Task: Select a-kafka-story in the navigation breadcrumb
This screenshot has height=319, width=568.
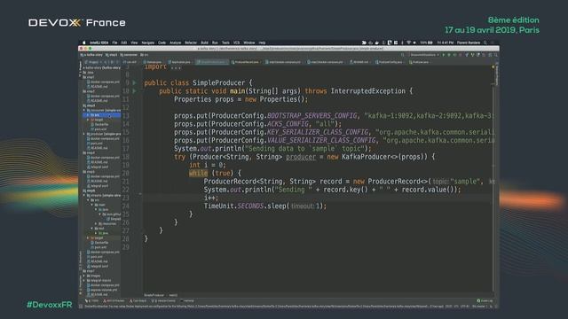Action: pos(92,55)
